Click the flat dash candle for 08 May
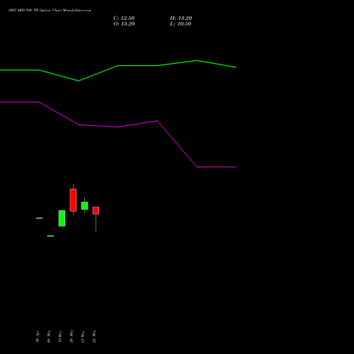This screenshot has width=354, height=354. (x=50, y=236)
